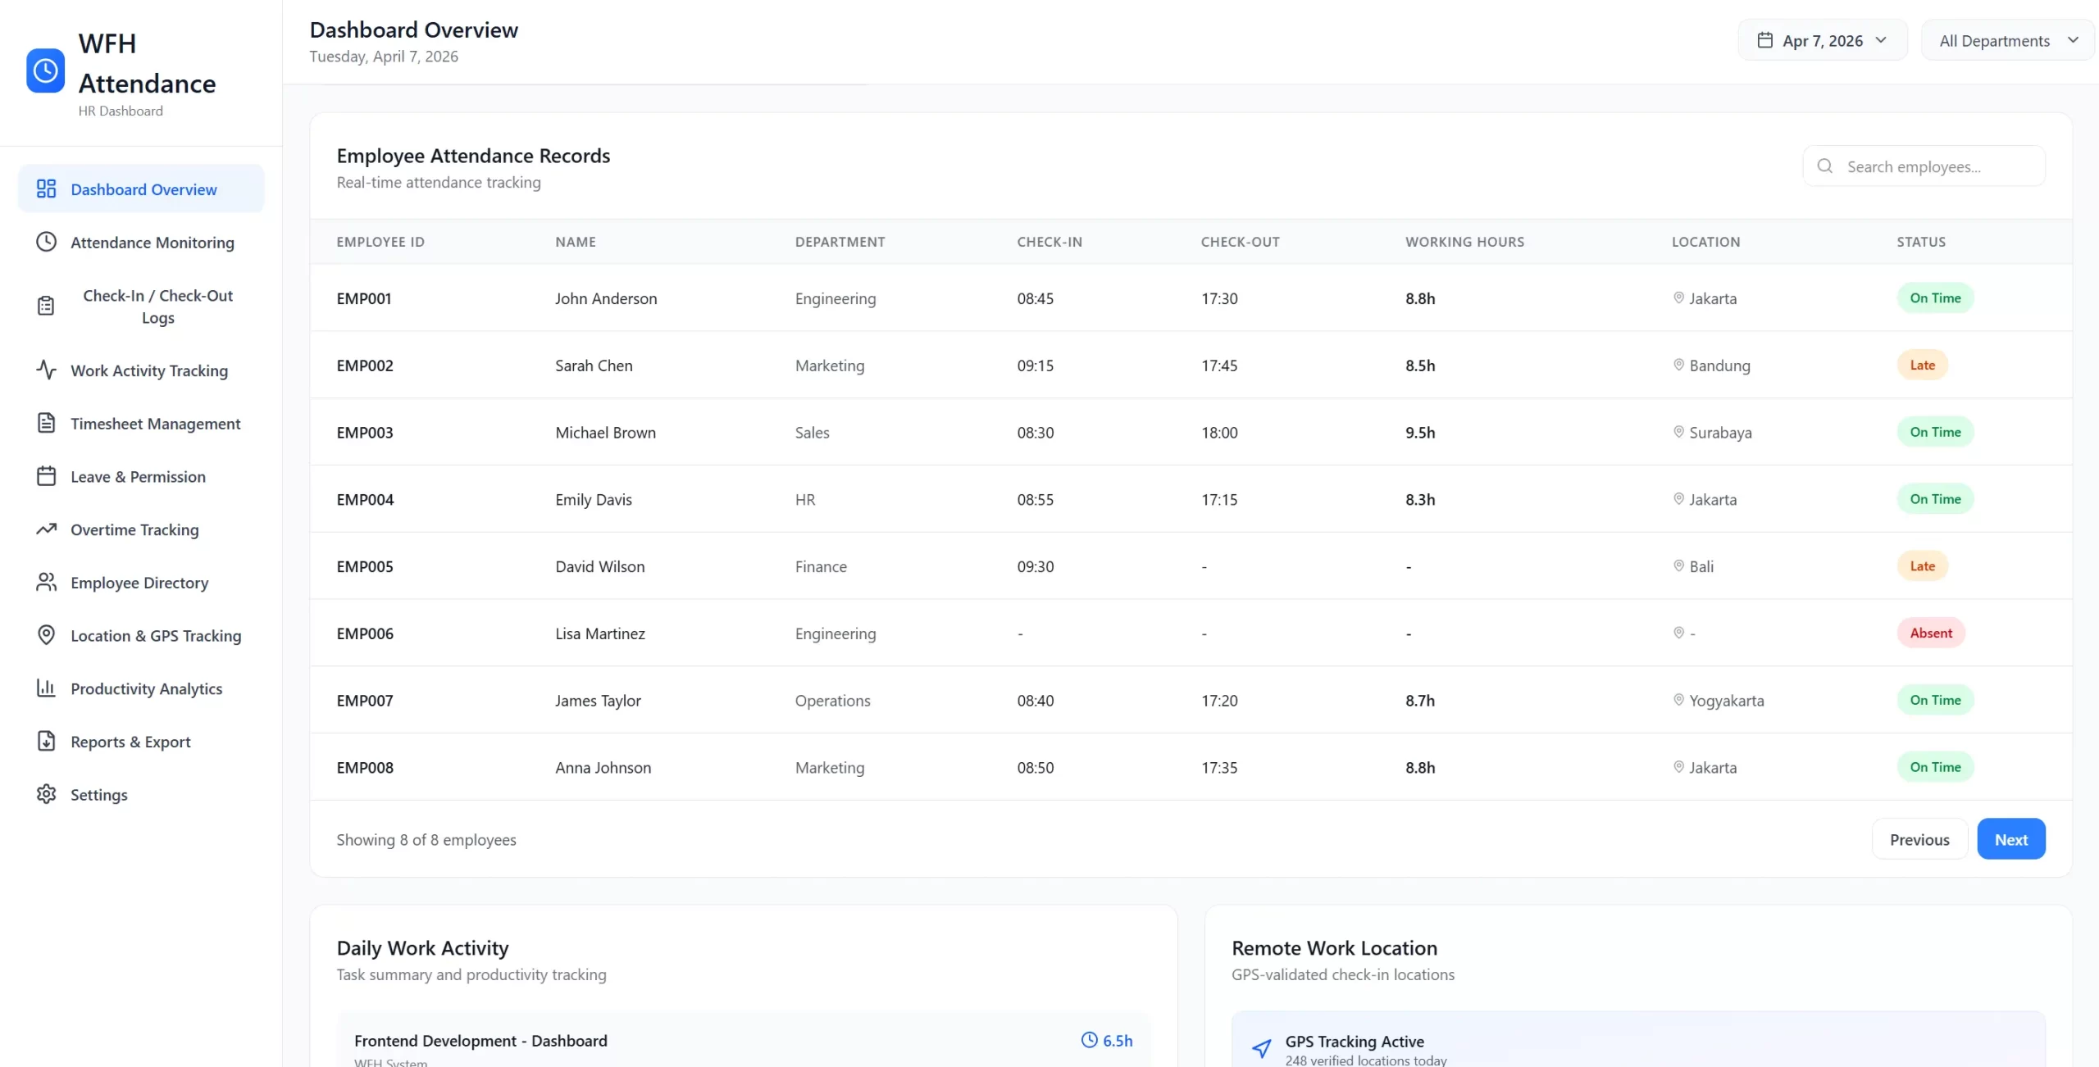Open the Apr 7, 2026 date dropdown
Screen dimensions: 2099x1067
(x=1822, y=40)
